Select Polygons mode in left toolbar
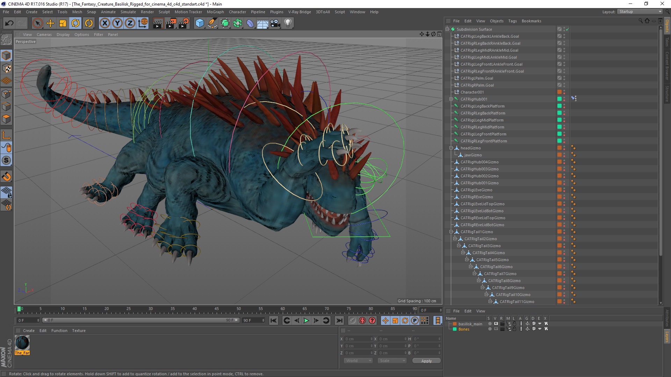This screenshot has width=671, height=377. coord(6,119)
